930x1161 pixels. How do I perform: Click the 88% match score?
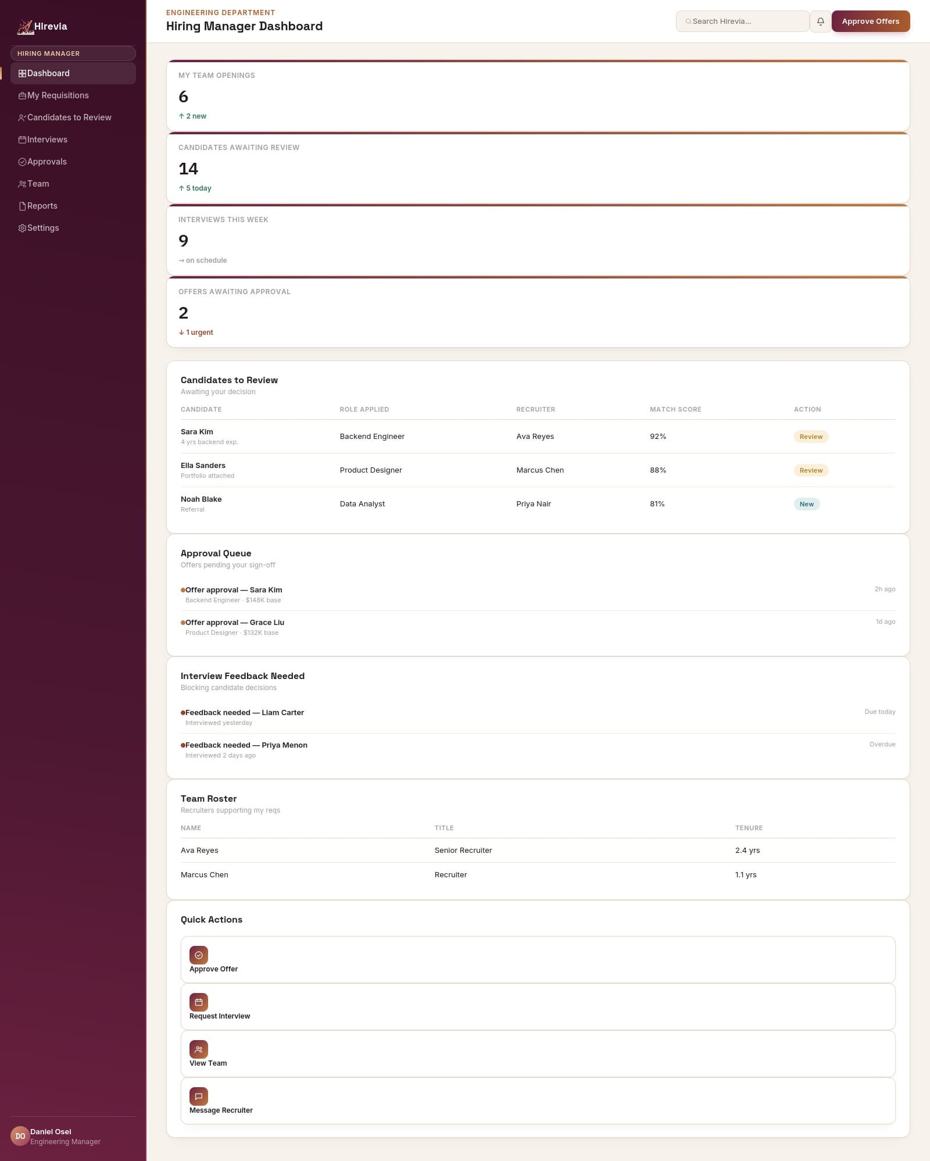[x=658, y=470]
